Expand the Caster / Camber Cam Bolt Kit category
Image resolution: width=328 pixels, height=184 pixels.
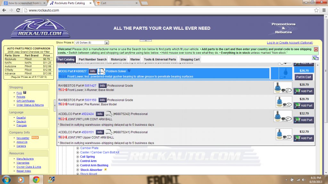coord(78,152)
